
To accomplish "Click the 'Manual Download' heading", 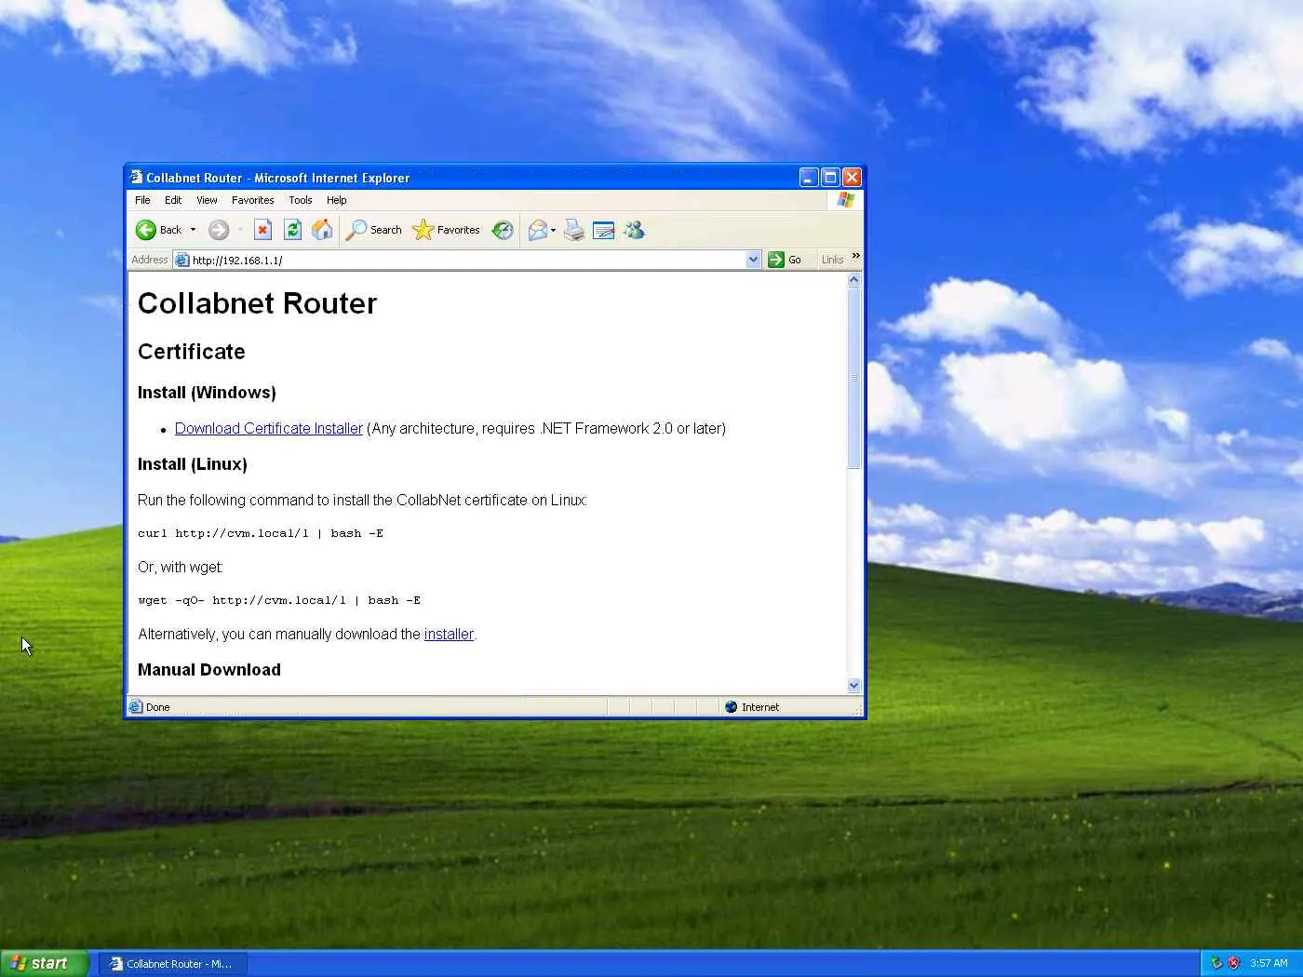I will point(209,670).
